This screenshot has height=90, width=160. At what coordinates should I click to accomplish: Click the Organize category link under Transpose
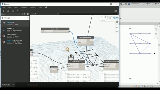click(x=9, y=24)
